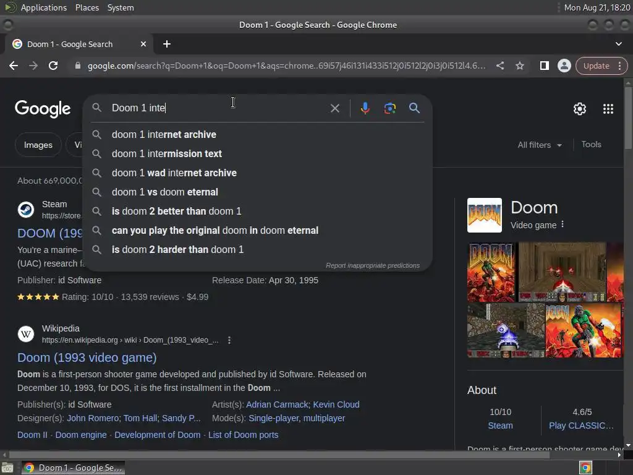
Task: View site info via padlock icon
Action: pyautogui.click(x=78, y=66)
